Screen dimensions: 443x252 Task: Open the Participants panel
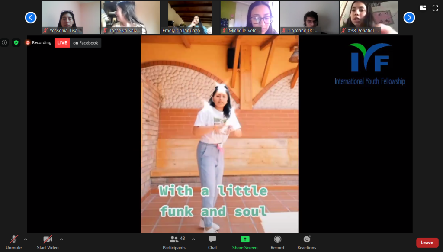[174, 242]
